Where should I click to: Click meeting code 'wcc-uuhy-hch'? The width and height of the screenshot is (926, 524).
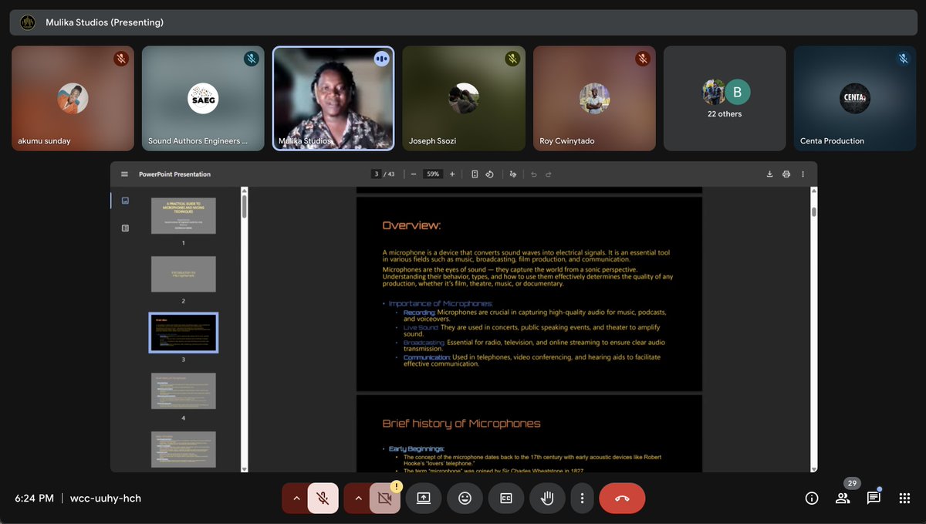[x=106, y=499]
